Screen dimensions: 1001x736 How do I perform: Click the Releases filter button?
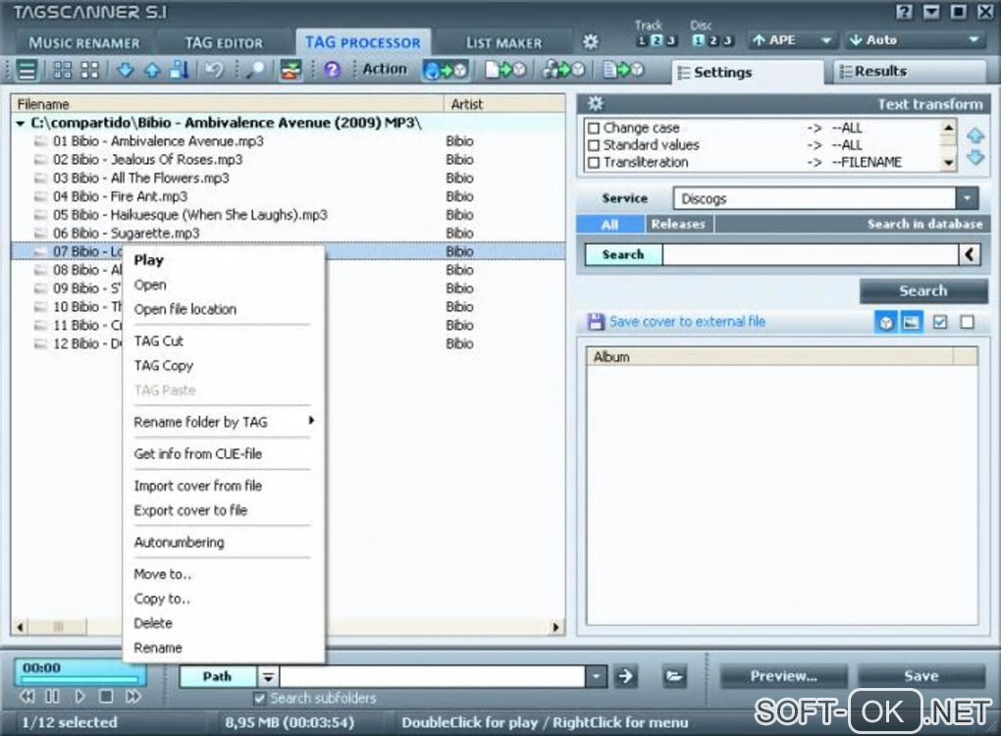coord(678,224)
